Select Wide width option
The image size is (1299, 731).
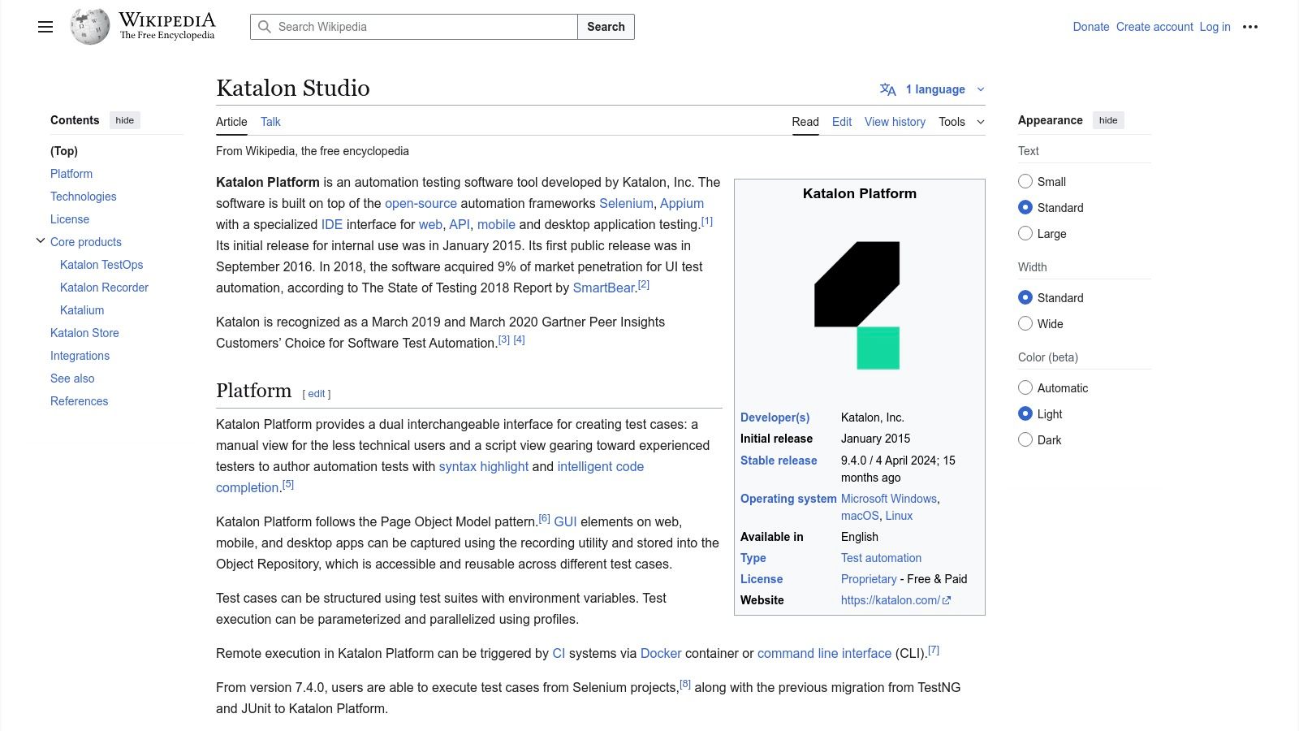click(1025, 323)
